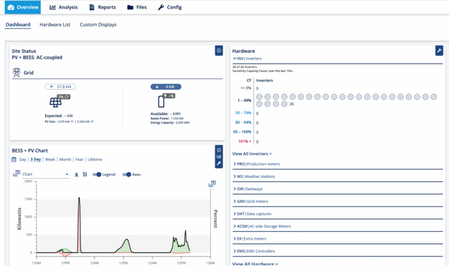Expand the Weather stations section

(256, 177)
